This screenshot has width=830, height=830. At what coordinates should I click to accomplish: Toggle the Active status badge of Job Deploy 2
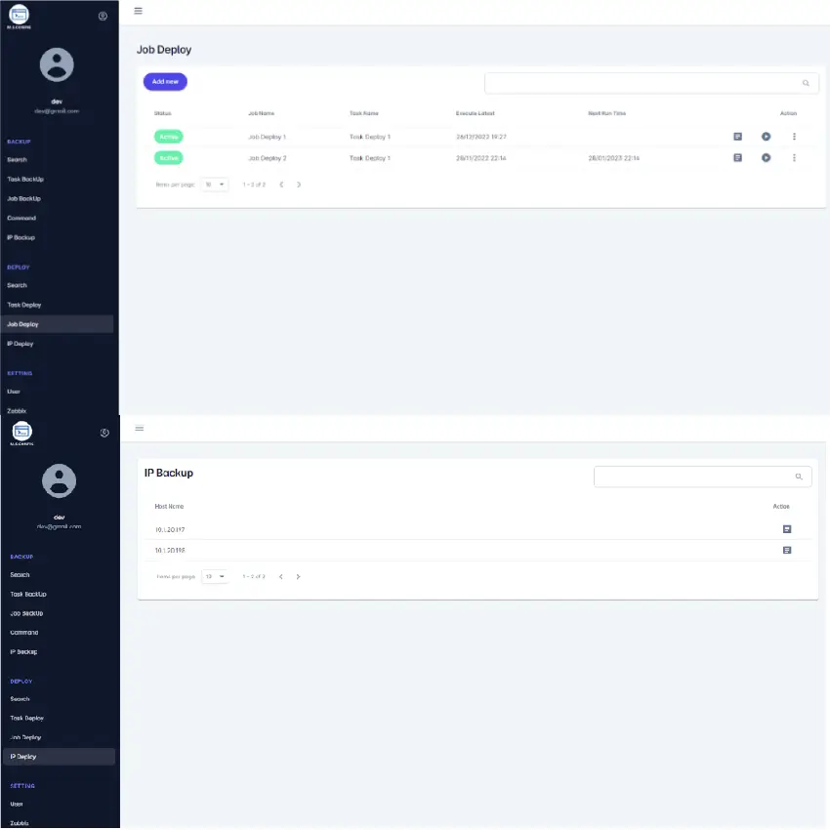pyautogui.click(x=168, y=158)
